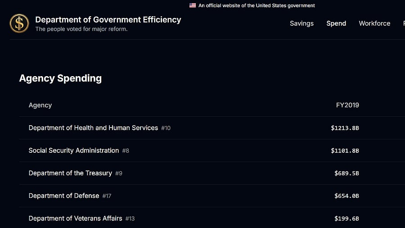Click the Department of Government Efficiency title
The width and height of the screenshot is (405, 228).
tap(108, 20)
